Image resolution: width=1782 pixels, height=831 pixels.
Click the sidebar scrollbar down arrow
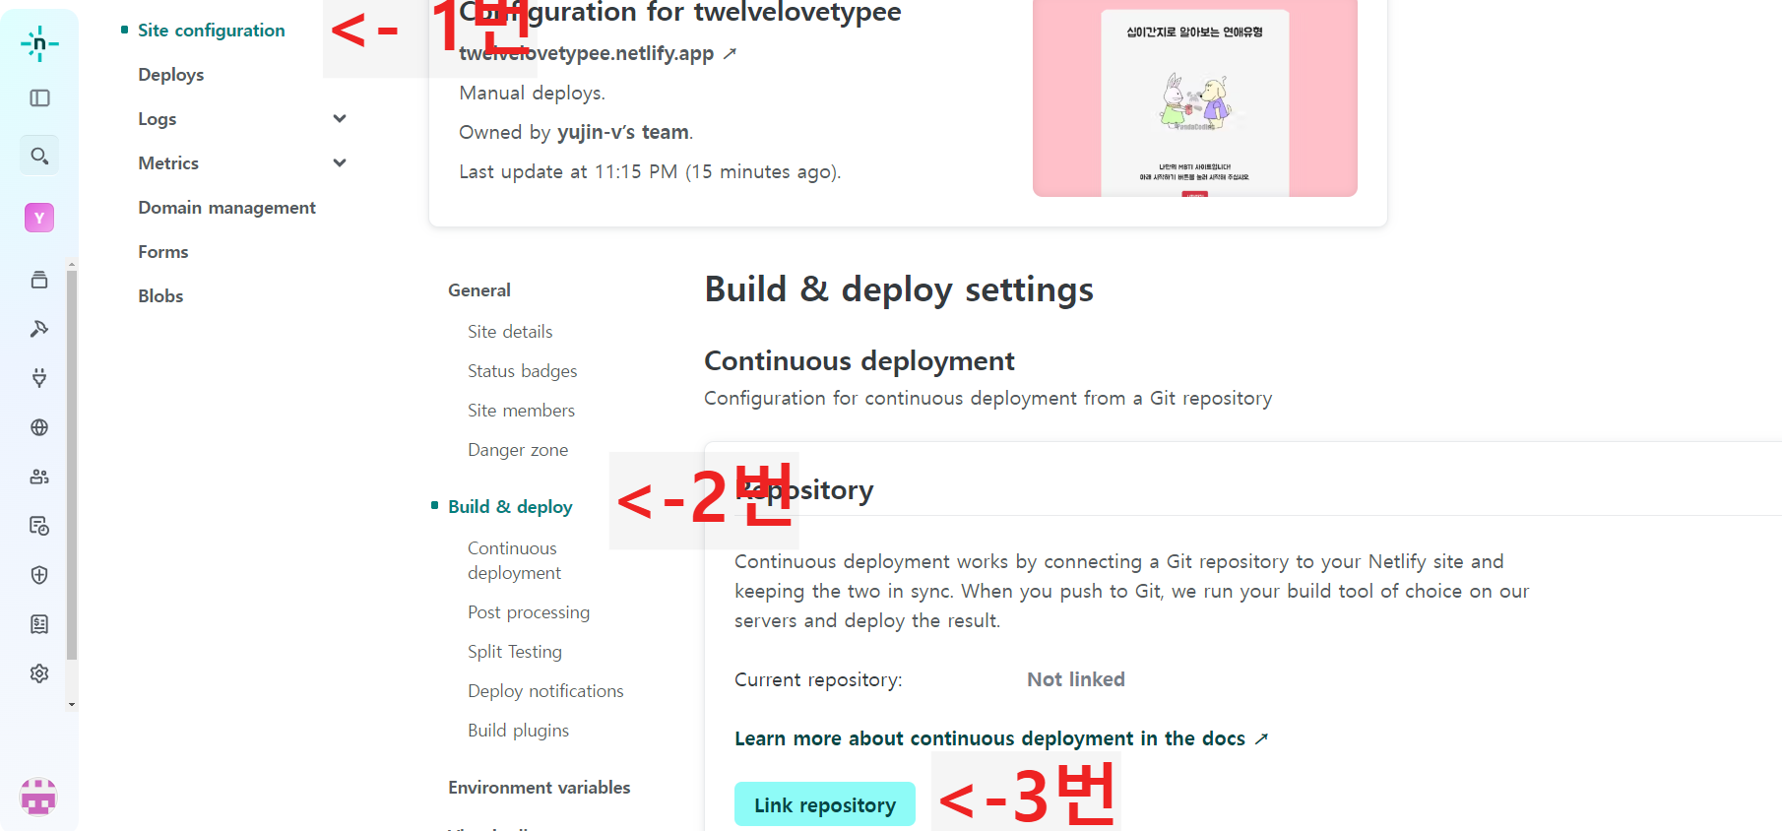[71, 705]
